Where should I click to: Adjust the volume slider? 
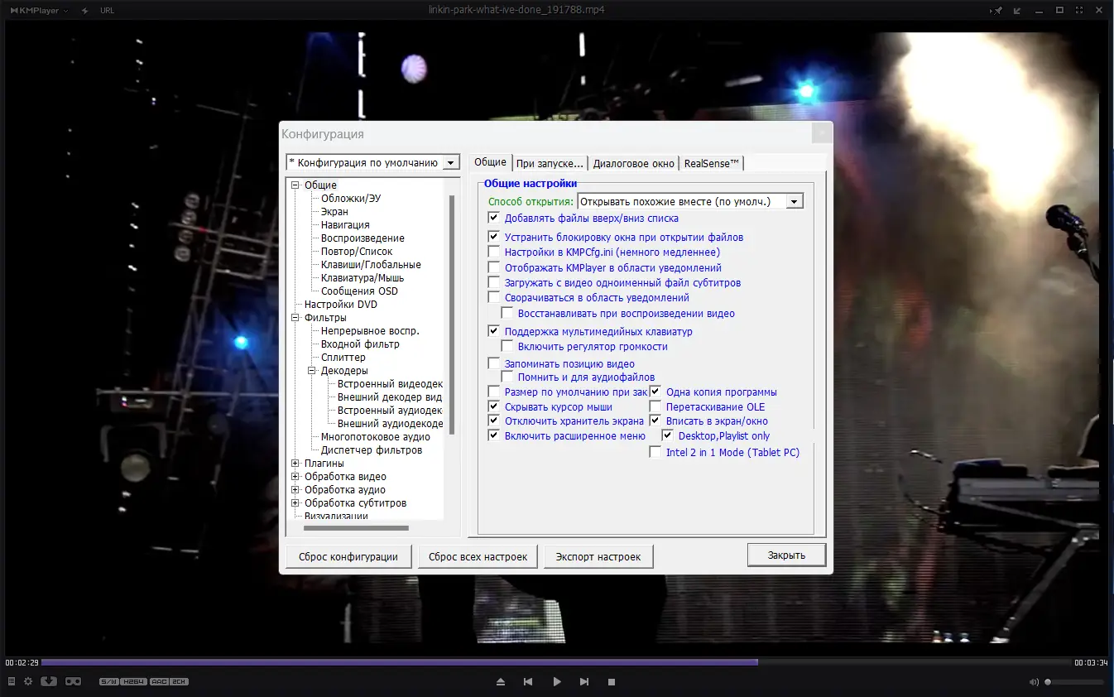pos(1074,682)
